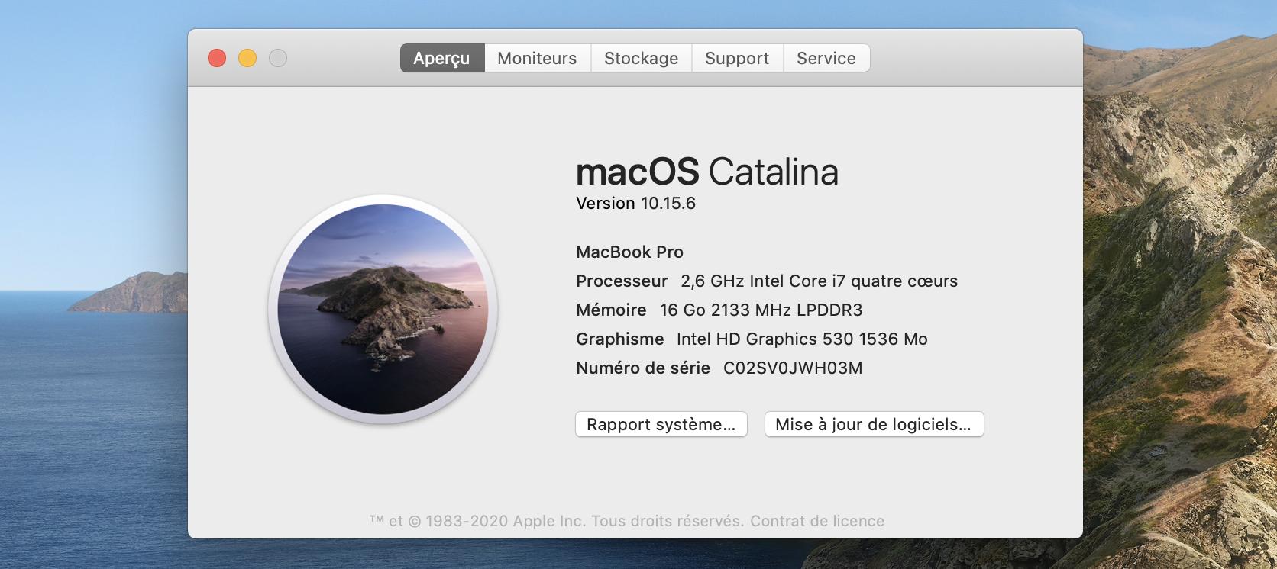Click the Apple copyright text in the footer

[556, 521]
